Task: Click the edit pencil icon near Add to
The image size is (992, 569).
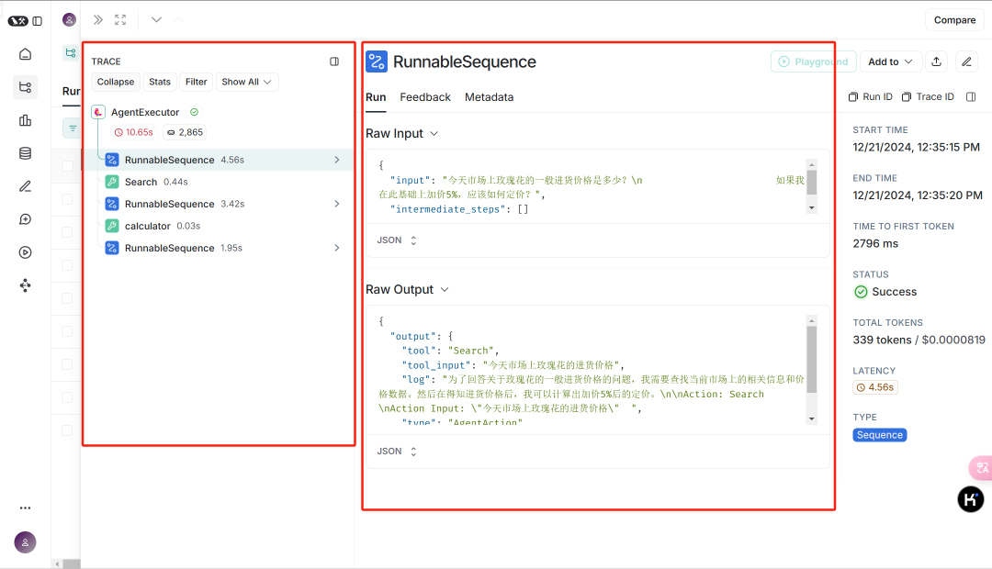Action: point(966,60)
